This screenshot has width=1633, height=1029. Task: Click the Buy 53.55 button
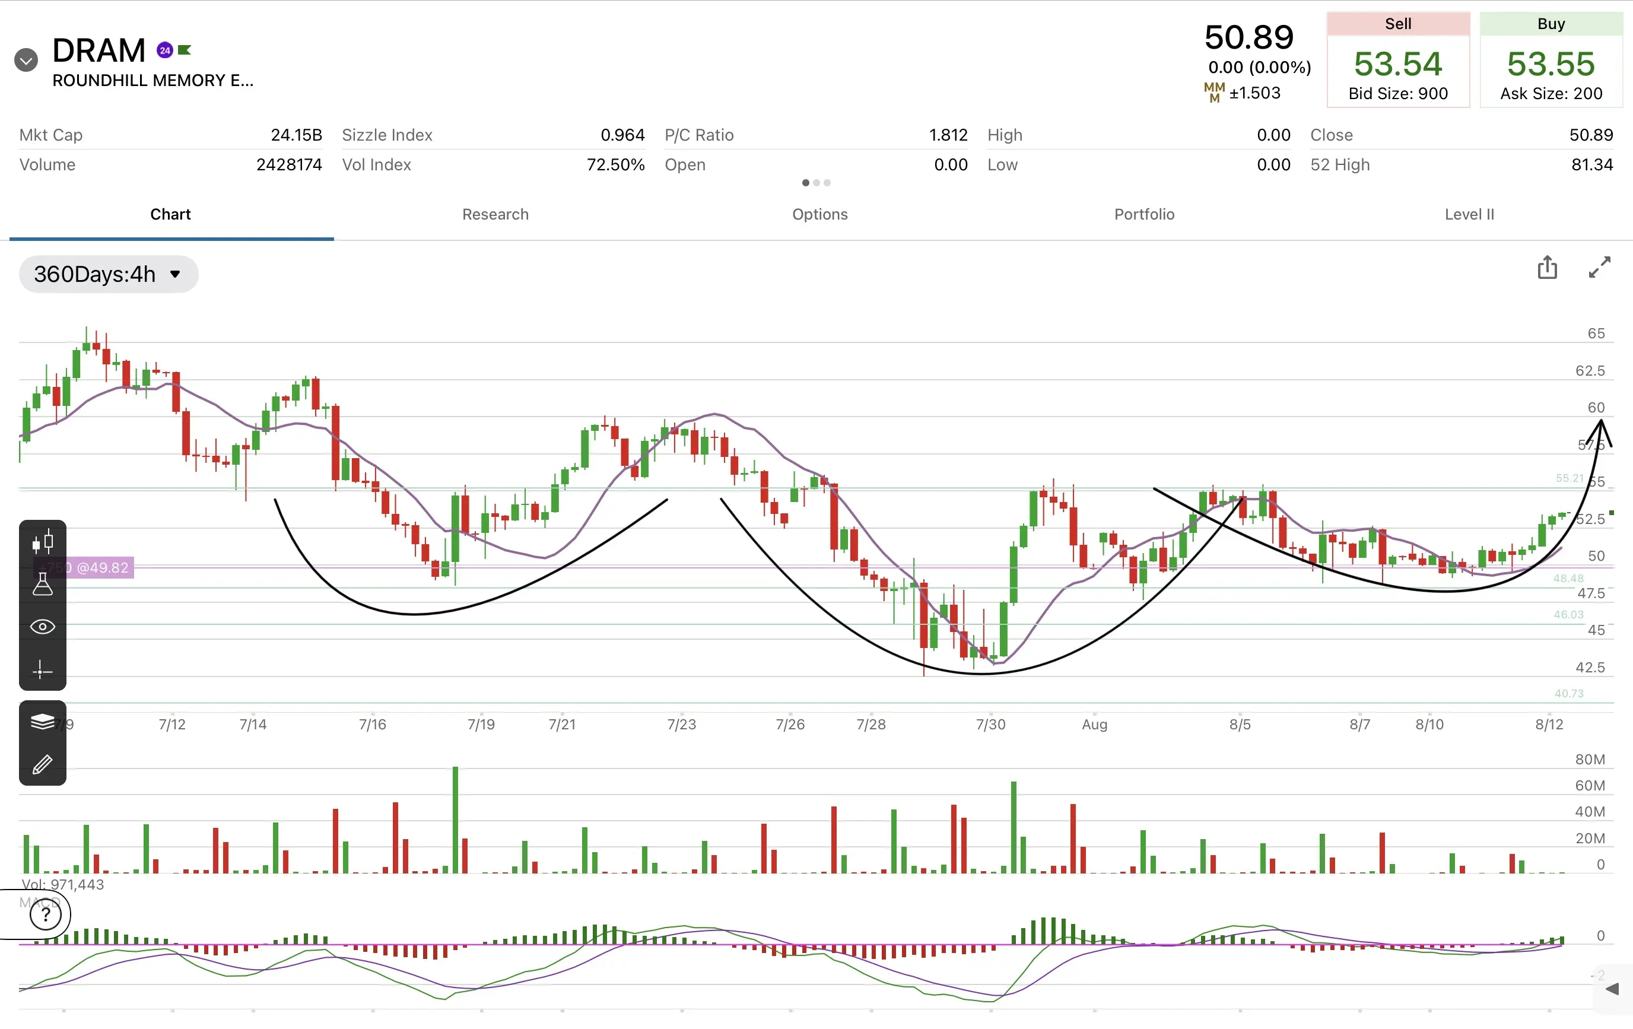click(1552, 60)
